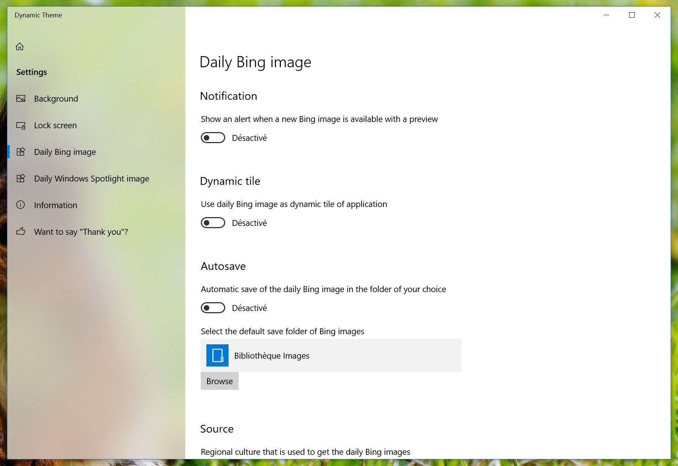The width and height of the screenshot is (678, 466).
Task: Click the Information circle icon
Action: 21,205
